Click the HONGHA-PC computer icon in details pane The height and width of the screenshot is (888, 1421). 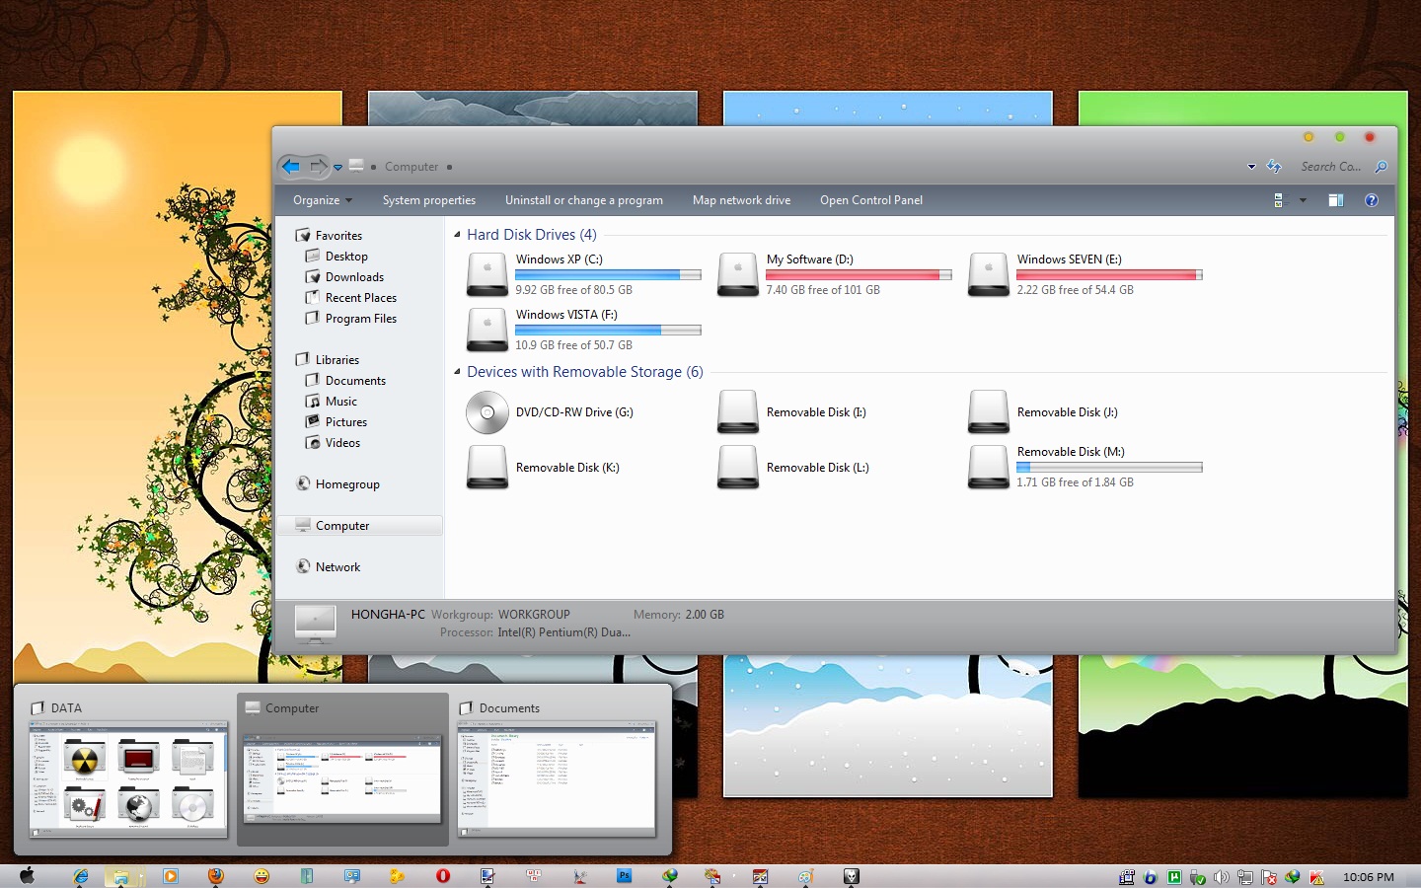coord(316,624)
